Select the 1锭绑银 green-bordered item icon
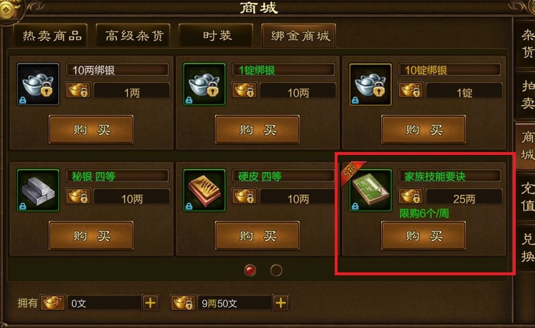The width and height of the screenshot is (535, 328). [204, 84]
